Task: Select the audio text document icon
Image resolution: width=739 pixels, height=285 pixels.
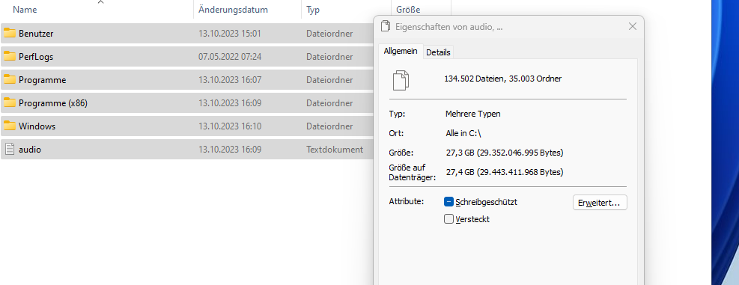Action: tap(10, 150)
